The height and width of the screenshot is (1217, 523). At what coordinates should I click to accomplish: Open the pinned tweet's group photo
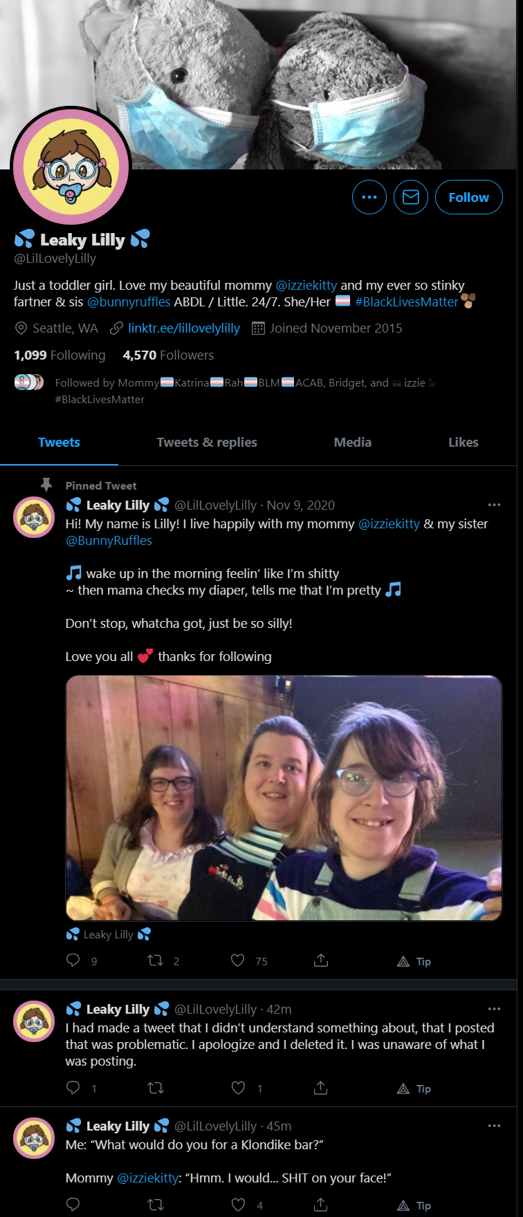pyautogui.click(x=284, y=798)
